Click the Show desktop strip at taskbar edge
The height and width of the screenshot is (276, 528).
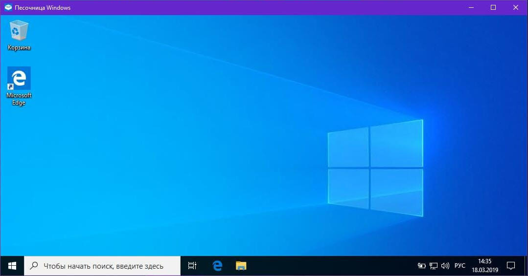pos(526,266)
